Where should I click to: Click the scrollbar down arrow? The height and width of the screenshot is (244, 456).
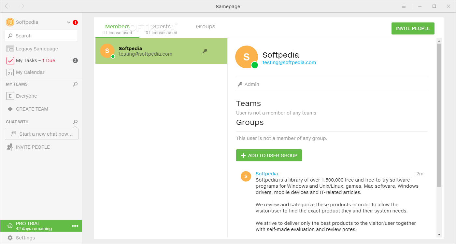tap(439, 235)
